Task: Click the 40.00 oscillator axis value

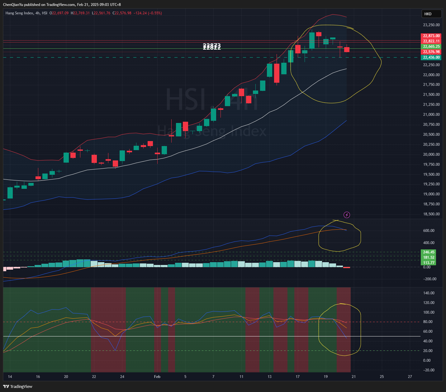Action: pos(428,341)
